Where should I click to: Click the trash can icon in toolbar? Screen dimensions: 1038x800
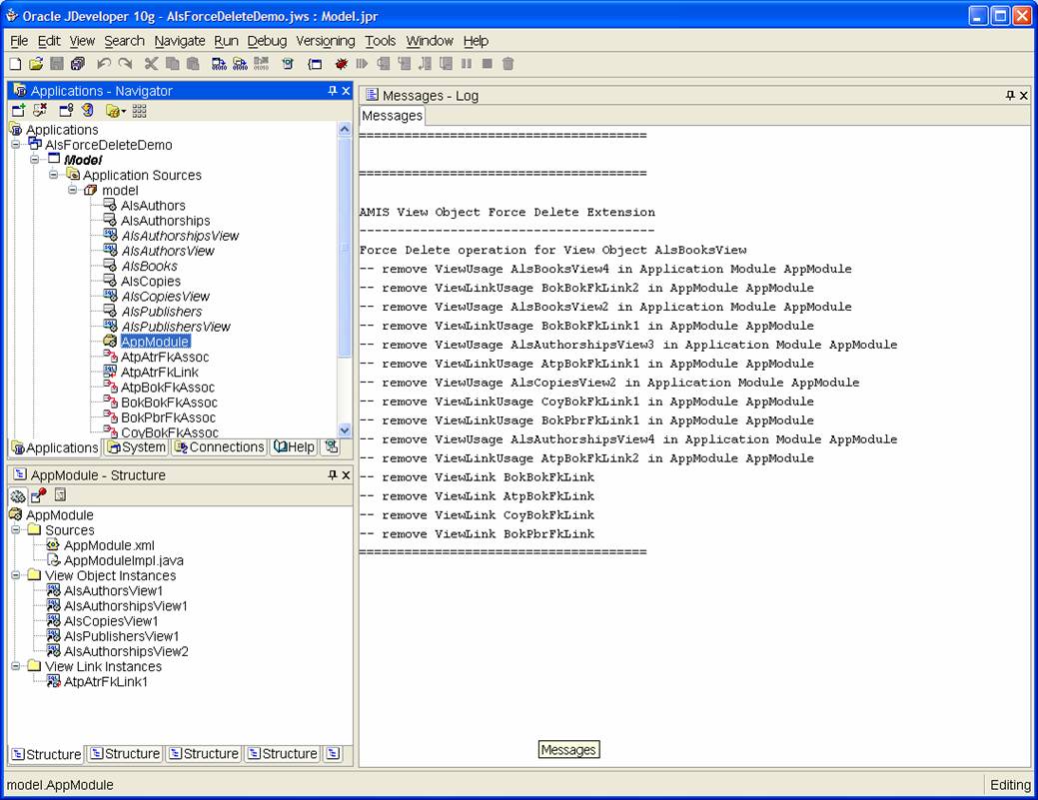tap(508, 64)
